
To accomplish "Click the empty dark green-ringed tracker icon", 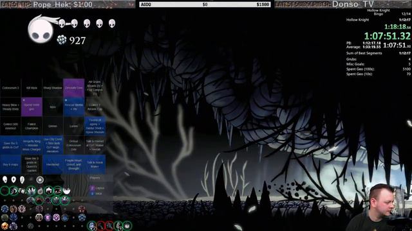I will pos(5,191).
